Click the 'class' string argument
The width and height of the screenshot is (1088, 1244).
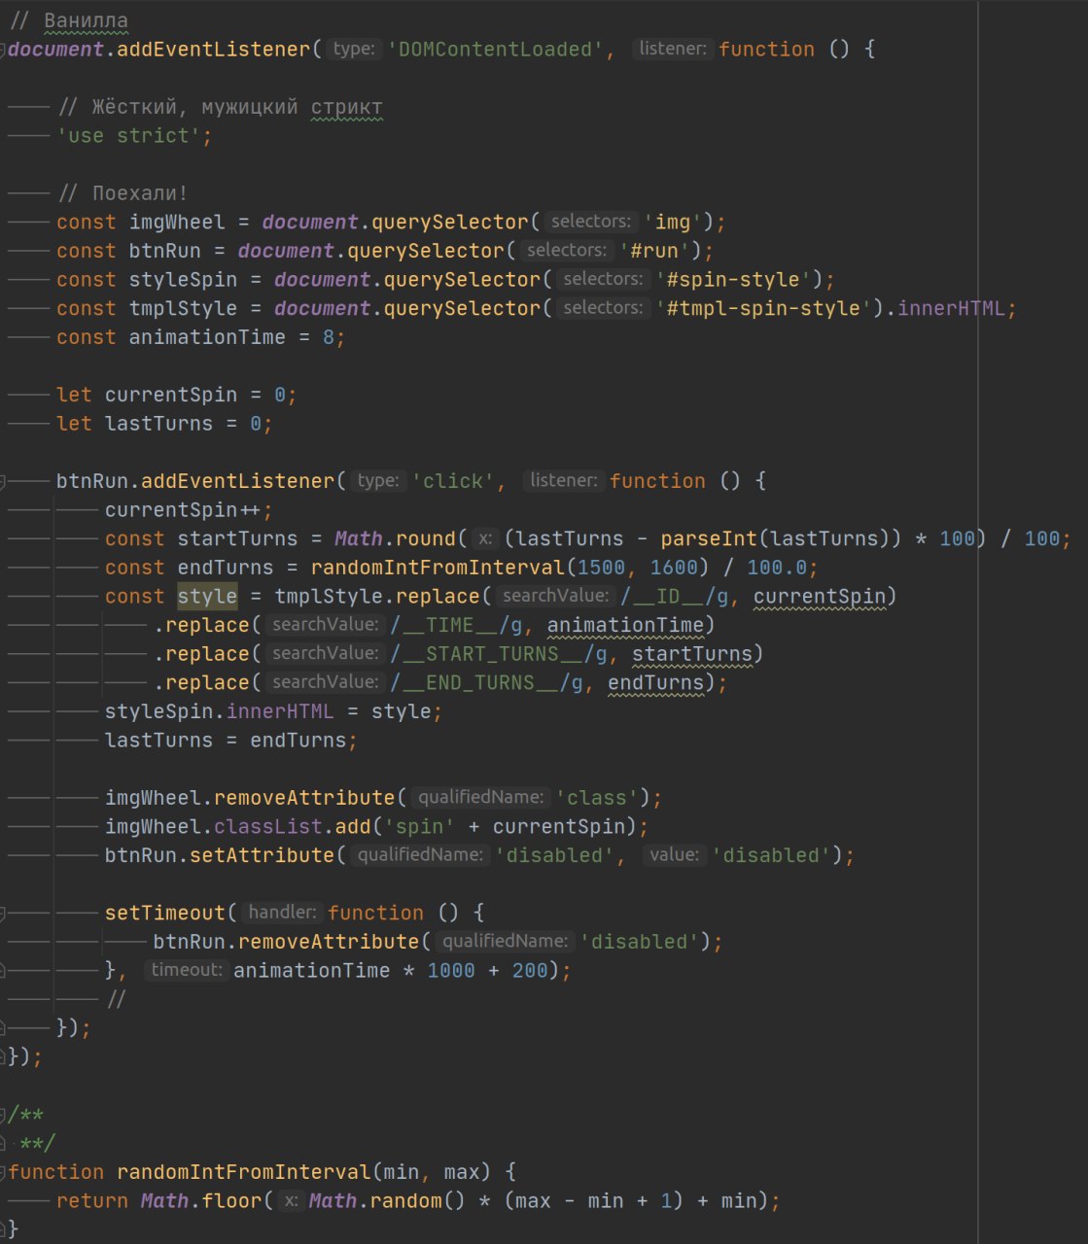(596, 798)
